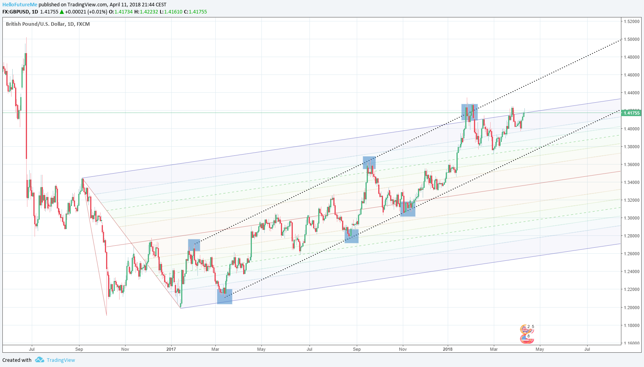Click the TradingView cloud logo icon

[x=39, y=360]
